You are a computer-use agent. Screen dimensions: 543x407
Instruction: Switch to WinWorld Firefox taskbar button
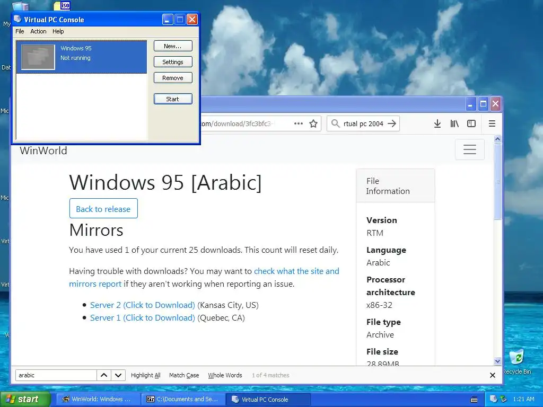tap(98, 399)
